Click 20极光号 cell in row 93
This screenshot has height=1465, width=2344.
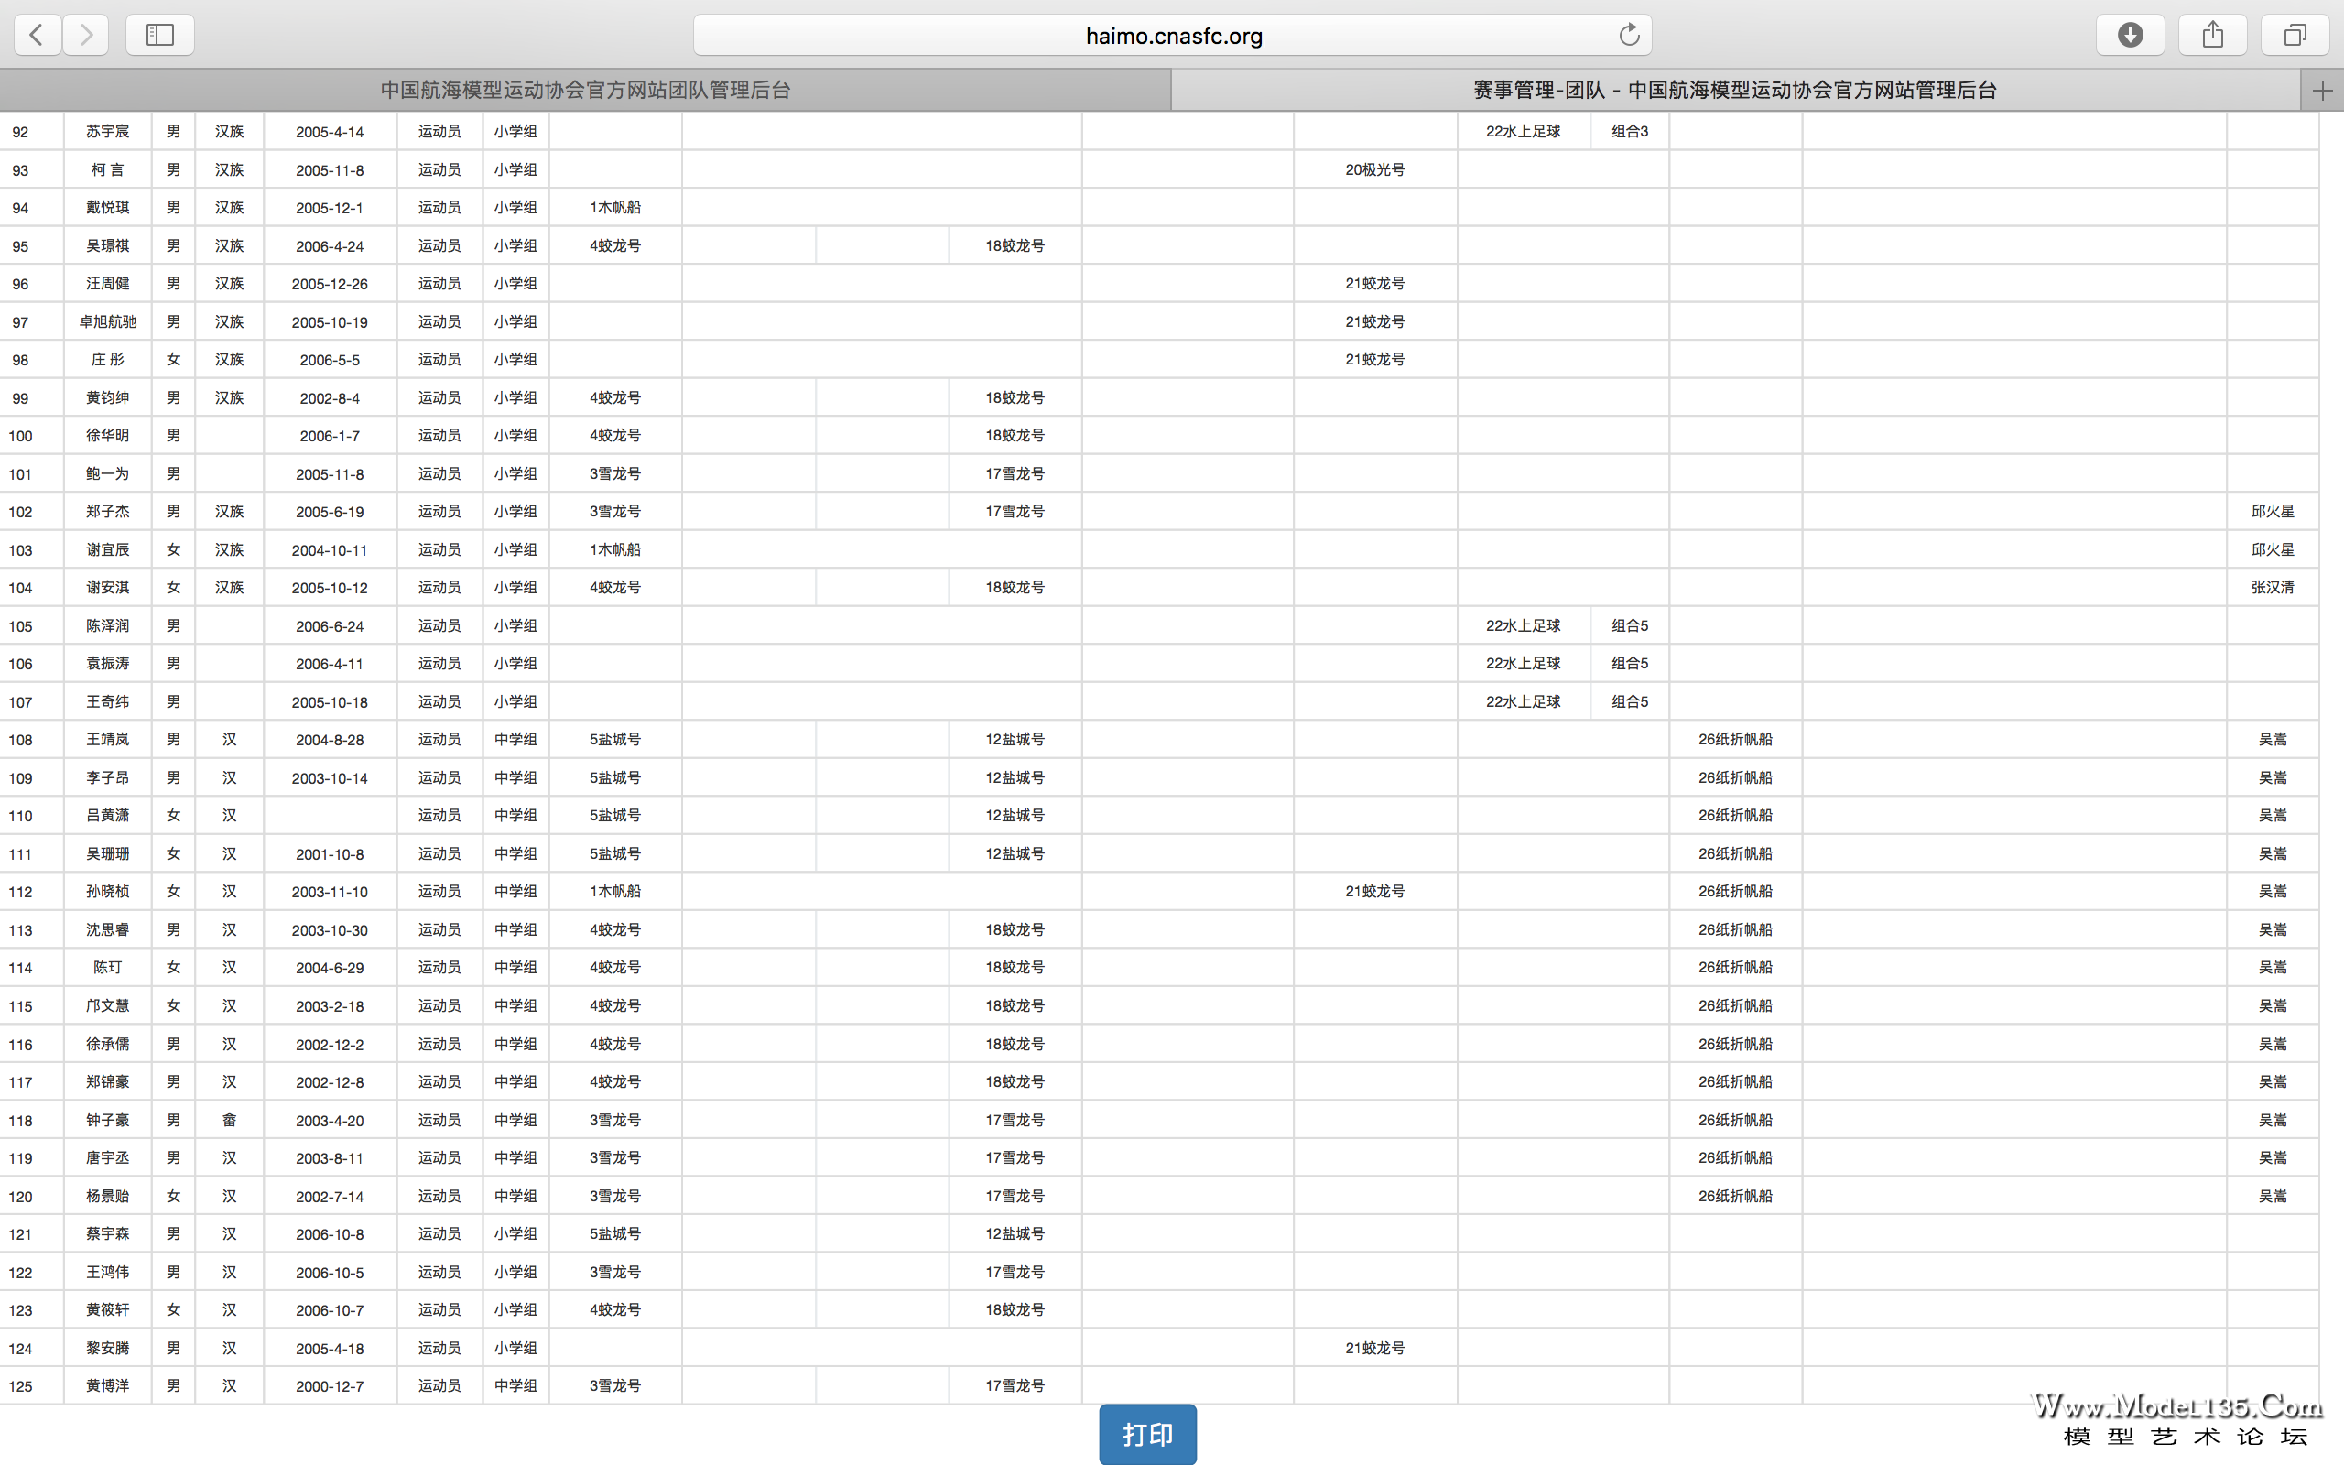[1374, 169]
